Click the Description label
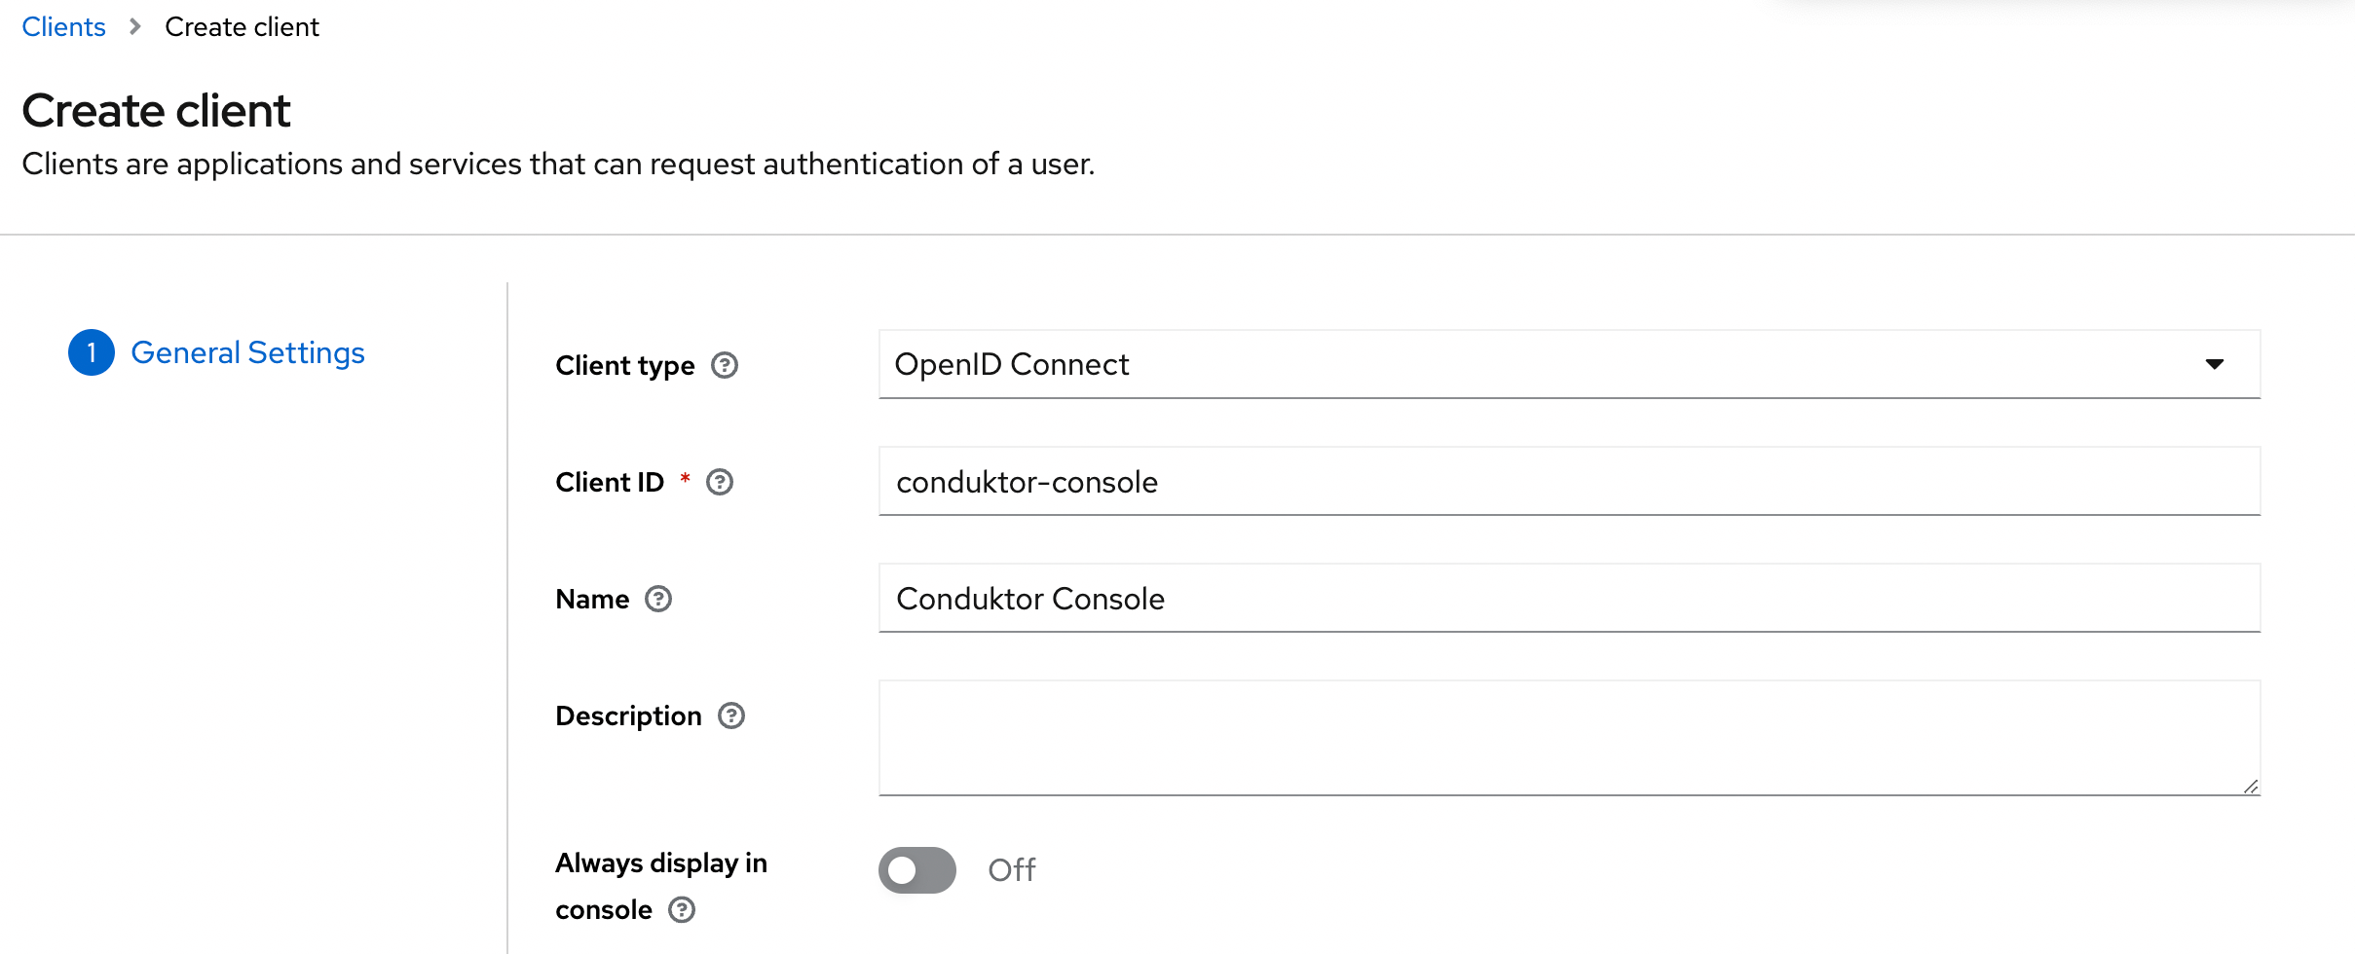Image resolution: width=2355 pixels, height=954 pixels. [x=628, y=715]
